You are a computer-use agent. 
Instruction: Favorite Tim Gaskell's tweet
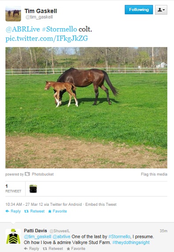pyautogui.click(x=58, y=211)
